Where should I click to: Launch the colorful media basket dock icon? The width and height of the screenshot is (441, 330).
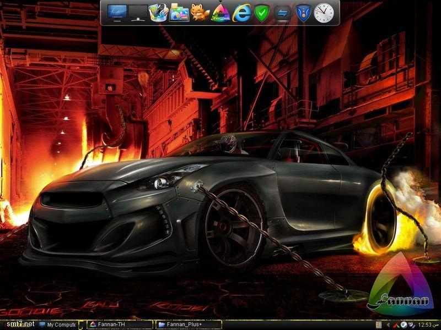158,13
